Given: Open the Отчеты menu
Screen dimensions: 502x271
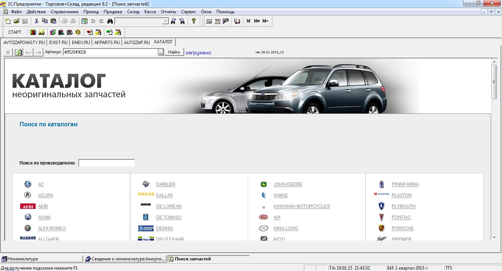Looking at the screenshot, I should coord(168,12).
